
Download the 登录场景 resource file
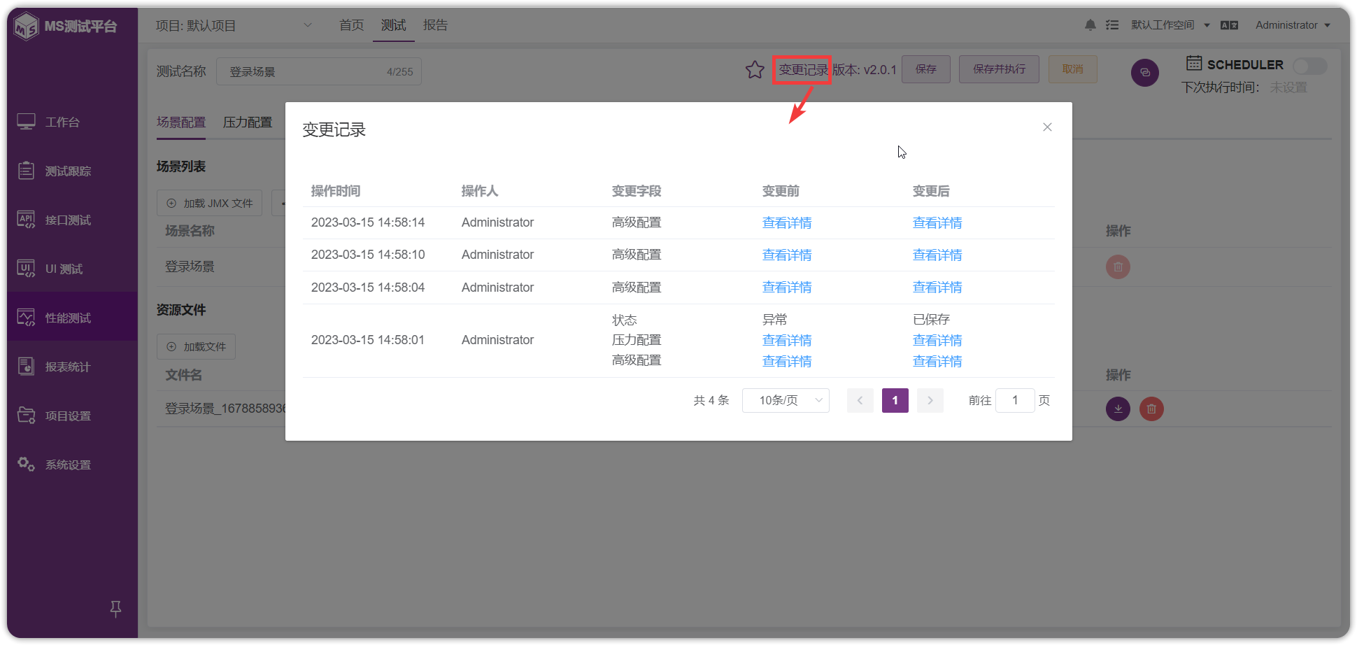[1118, 409]
